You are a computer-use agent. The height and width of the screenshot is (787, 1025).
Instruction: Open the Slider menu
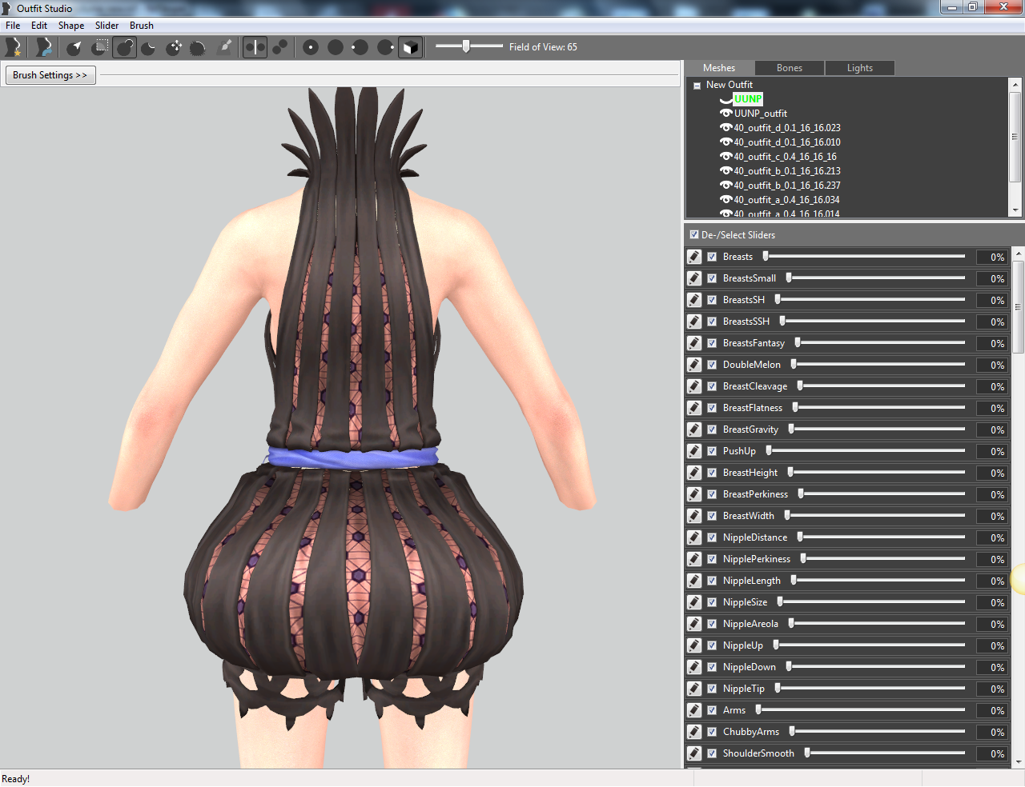[107, 26]
